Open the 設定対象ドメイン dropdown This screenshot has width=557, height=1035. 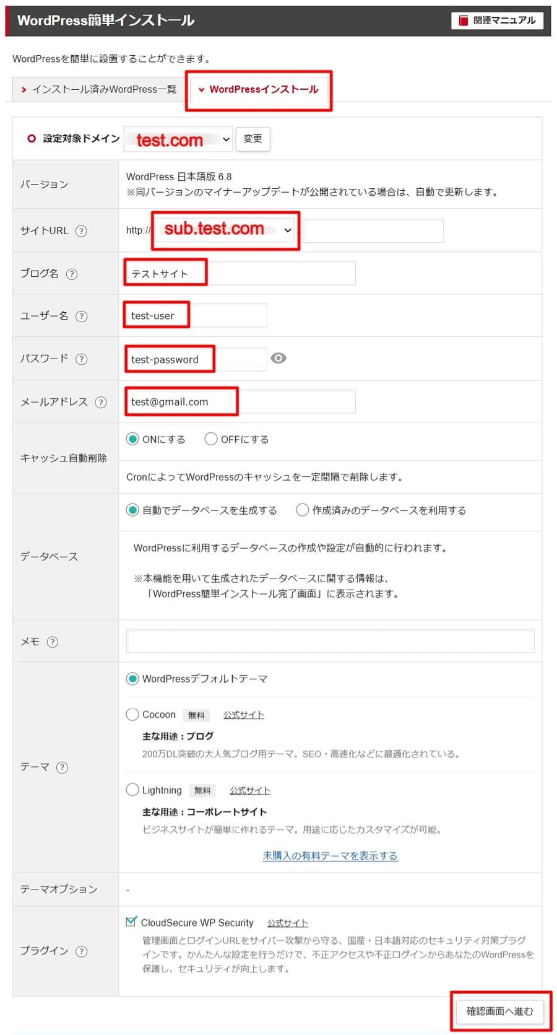[178, 139]
